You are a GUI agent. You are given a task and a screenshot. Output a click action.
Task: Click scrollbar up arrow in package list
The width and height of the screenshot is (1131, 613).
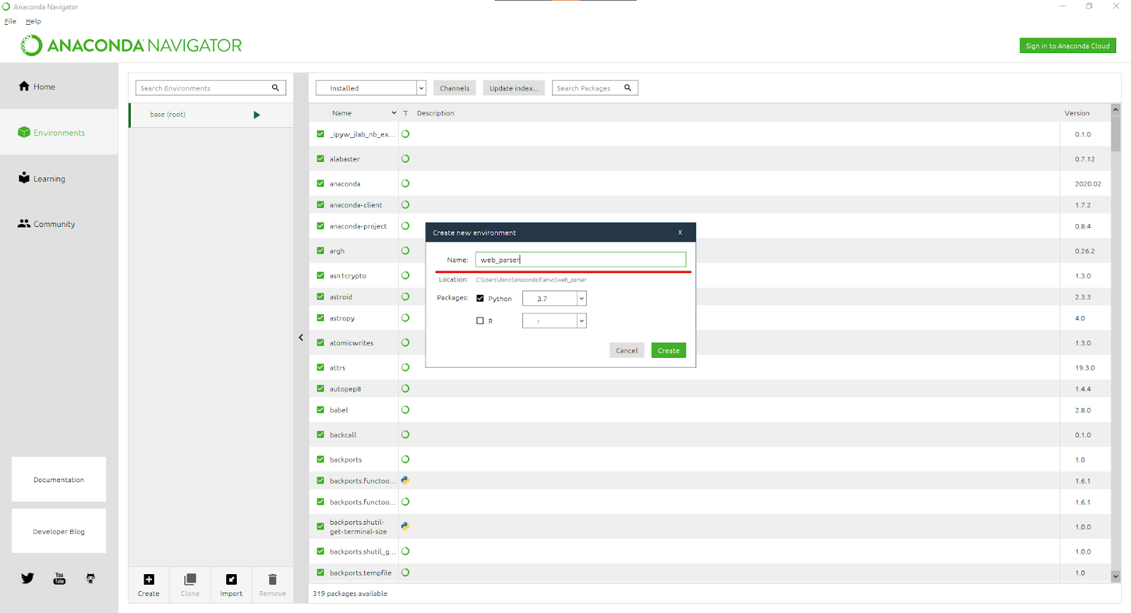[1115, 110]
